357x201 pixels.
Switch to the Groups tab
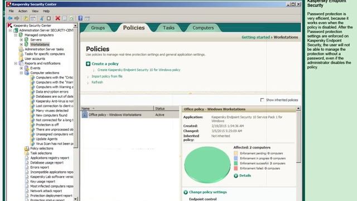point(98,28)
